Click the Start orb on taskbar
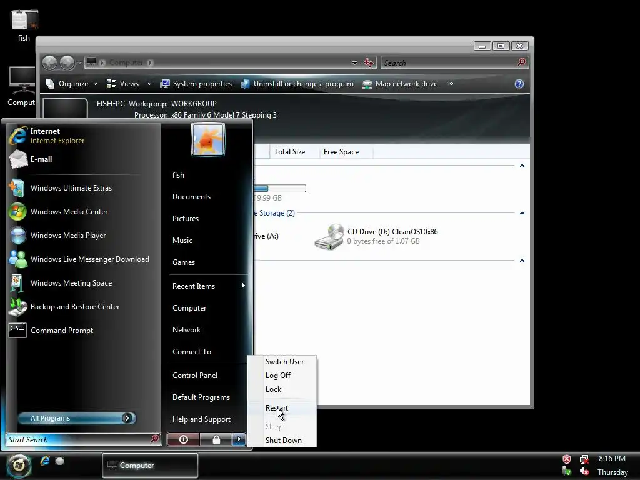This screenshot has height=480, width=640. coord(18,465)
